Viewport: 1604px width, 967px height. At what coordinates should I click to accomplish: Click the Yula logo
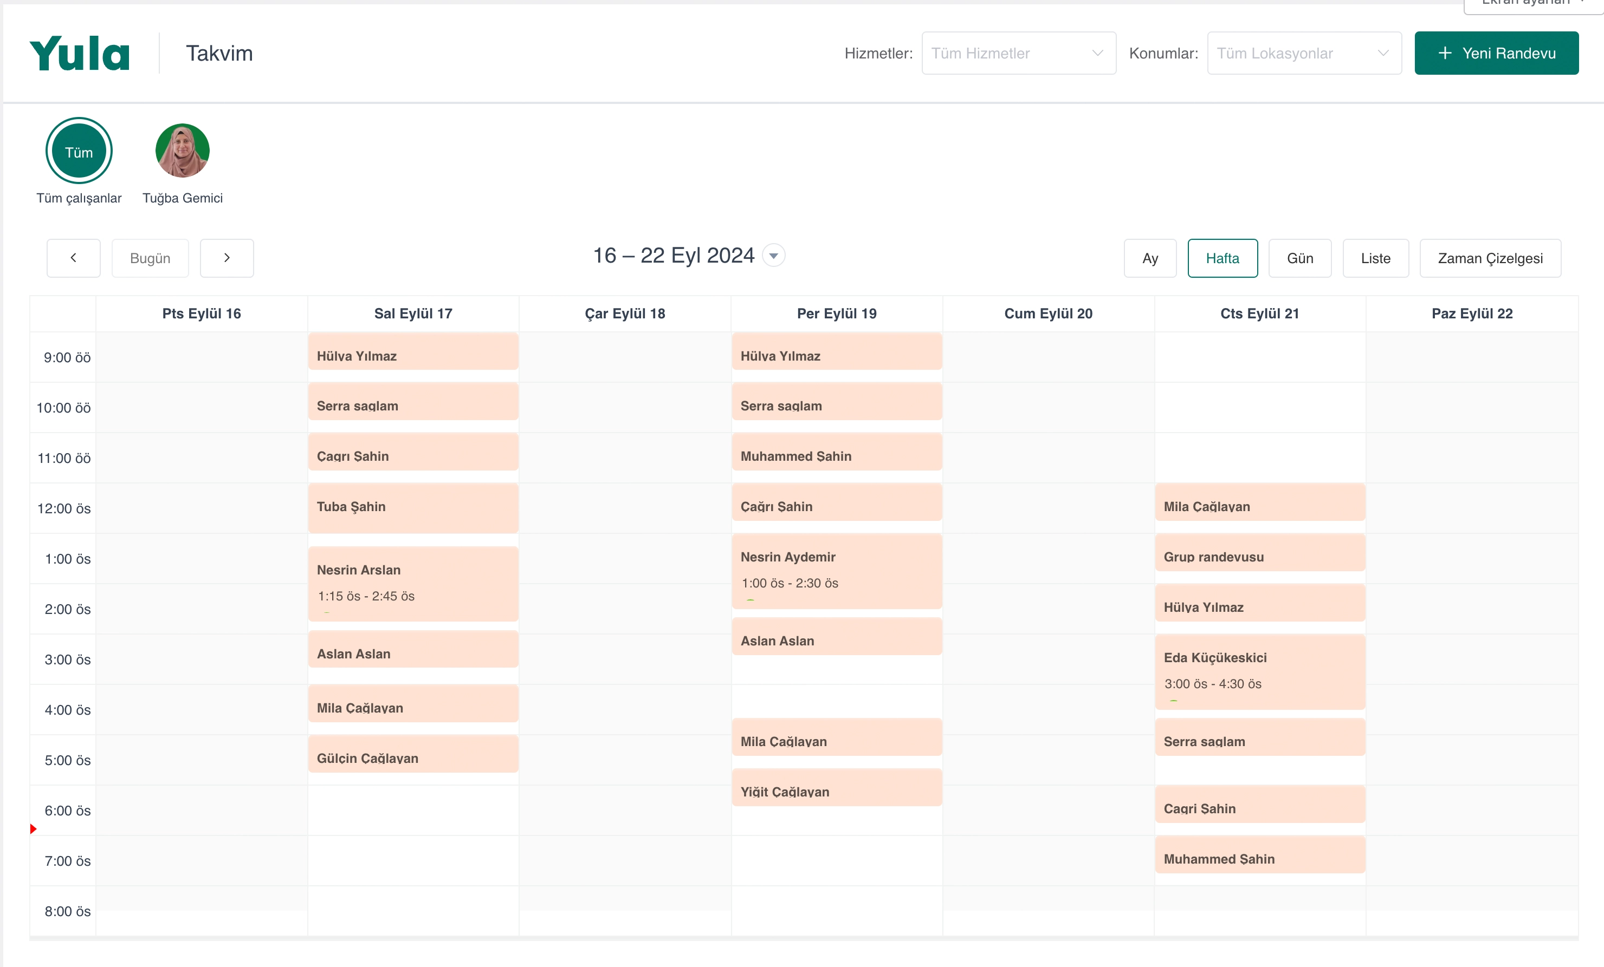coord(80,53)
